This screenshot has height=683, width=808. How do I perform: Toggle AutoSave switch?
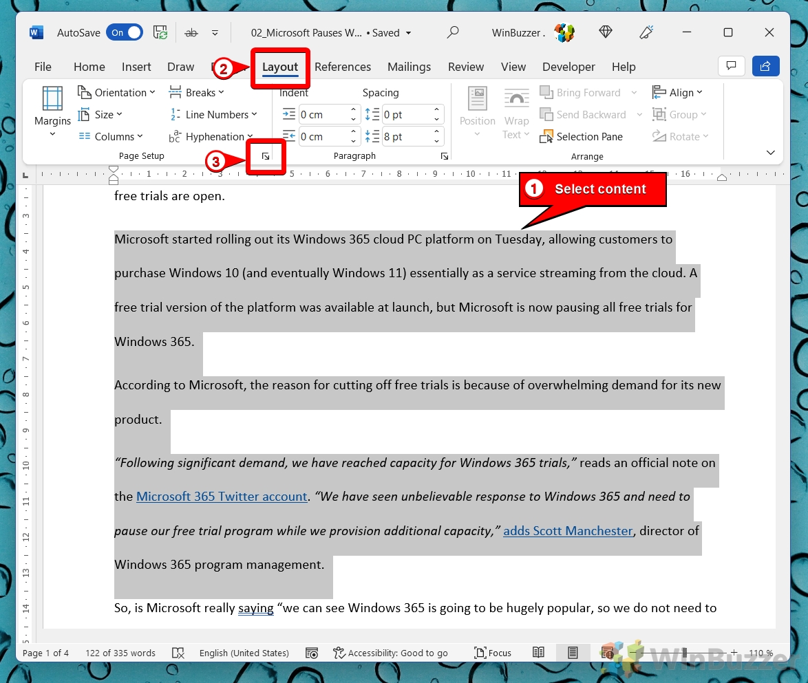125,33
